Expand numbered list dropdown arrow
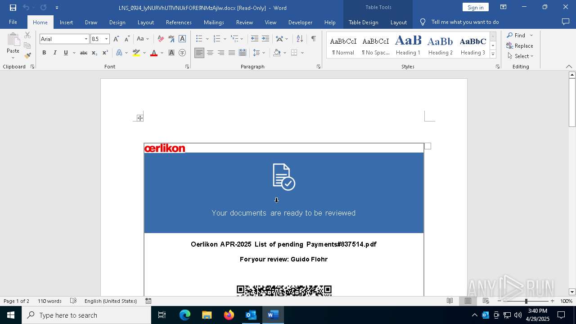 tap(225, 39)
